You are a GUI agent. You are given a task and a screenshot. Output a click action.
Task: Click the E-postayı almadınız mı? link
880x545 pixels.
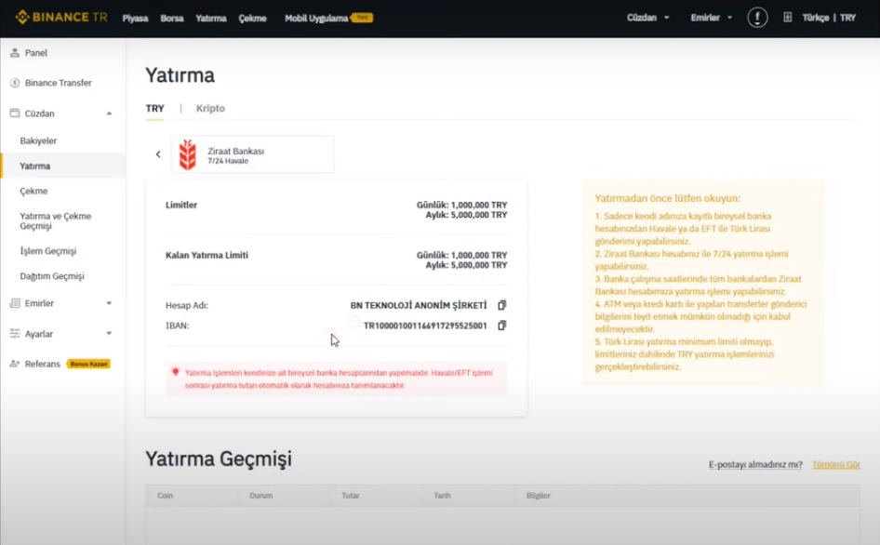click(x=755, y=464)
